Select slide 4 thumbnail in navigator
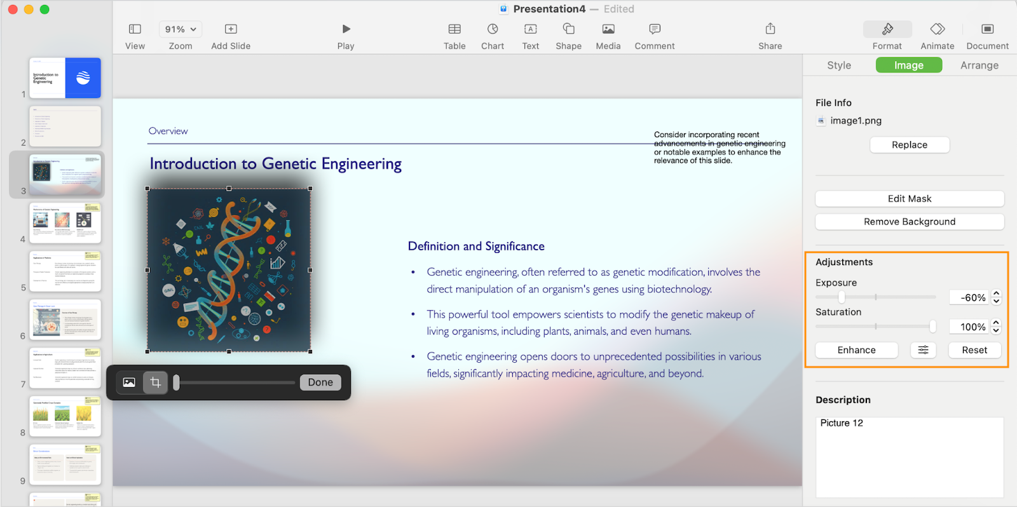Image resolution: width=1017 pixels, height=507 pixels. point(65,223)
